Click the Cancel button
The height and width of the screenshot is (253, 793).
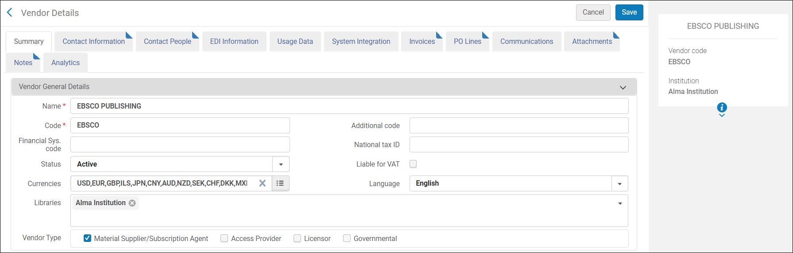click(593, 12)
